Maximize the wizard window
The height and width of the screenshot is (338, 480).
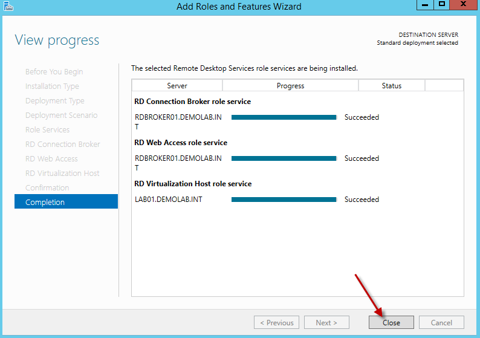coord(442,5)
